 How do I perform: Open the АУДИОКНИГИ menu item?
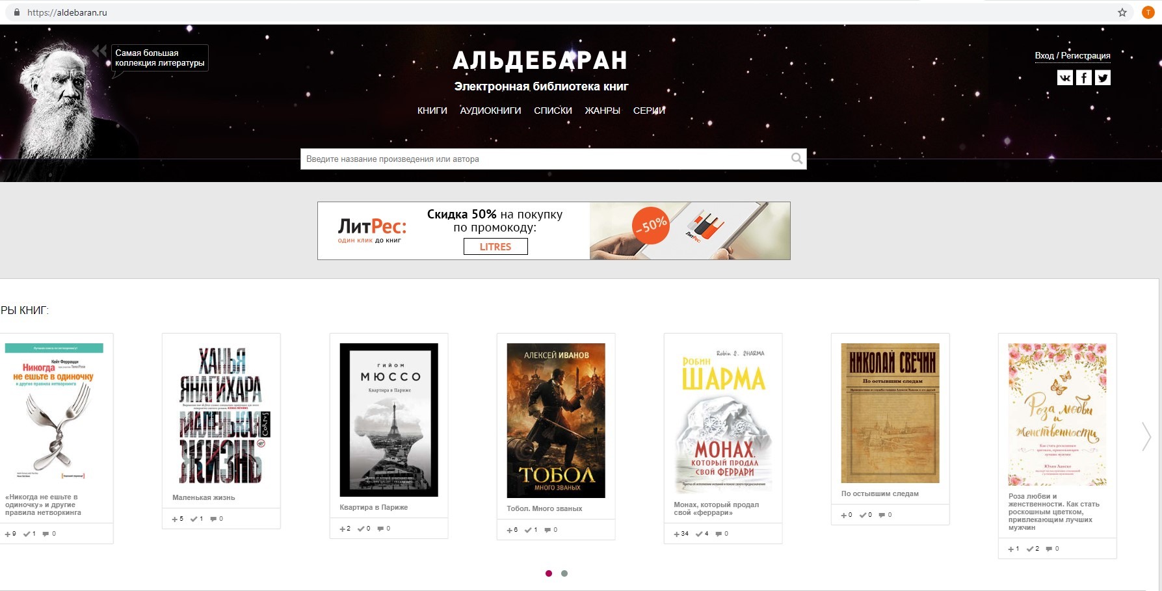[x=490, y=111]
